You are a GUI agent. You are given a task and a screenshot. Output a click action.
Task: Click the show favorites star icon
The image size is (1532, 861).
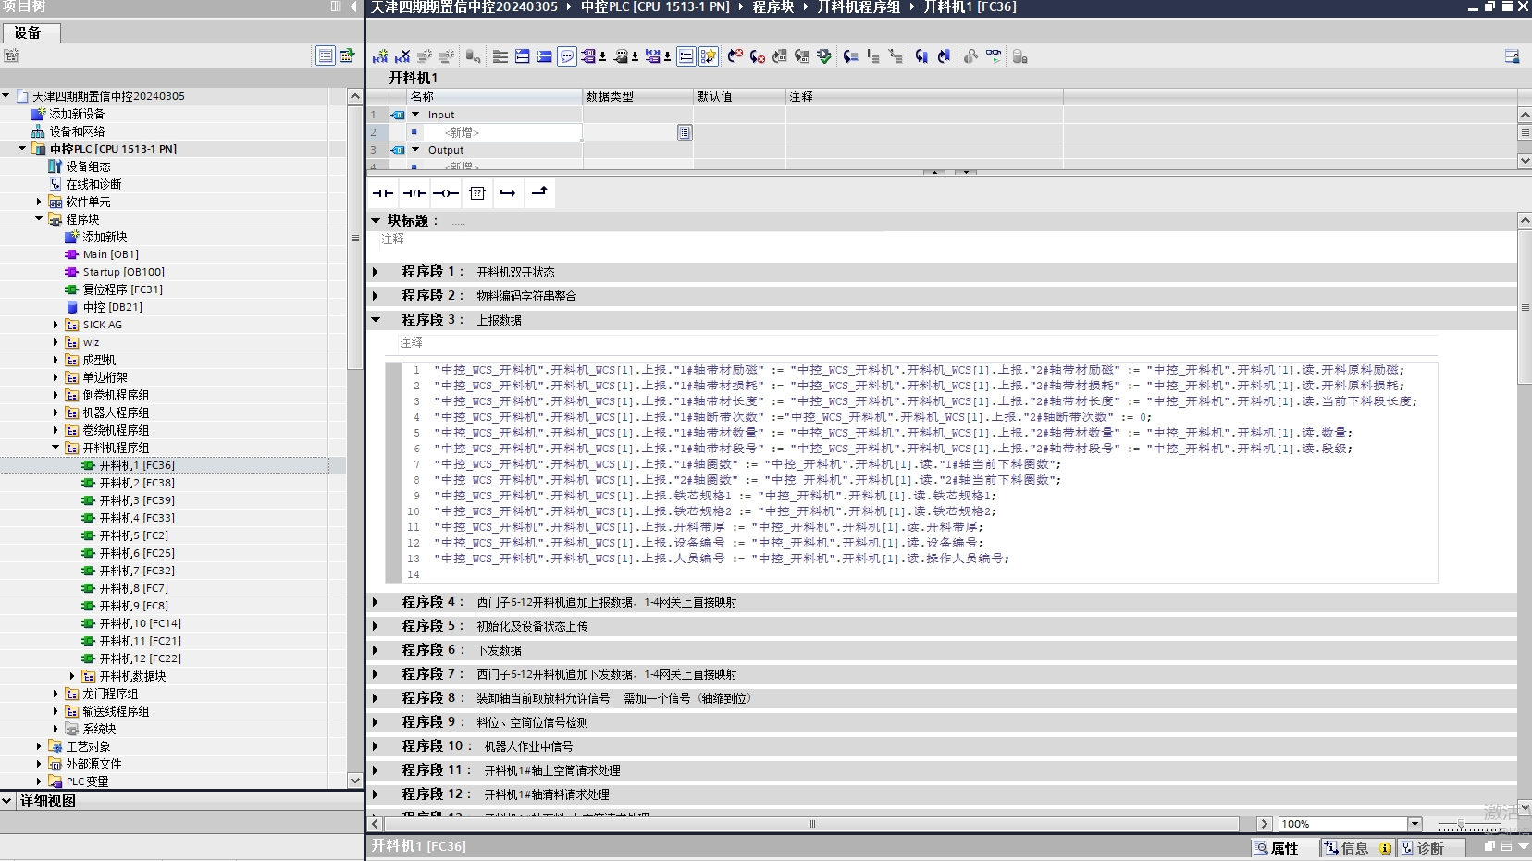709,56
